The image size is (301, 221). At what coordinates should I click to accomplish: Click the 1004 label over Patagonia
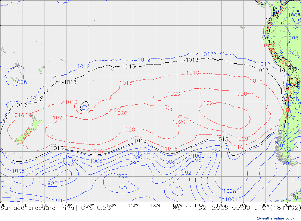click(280, 146)
